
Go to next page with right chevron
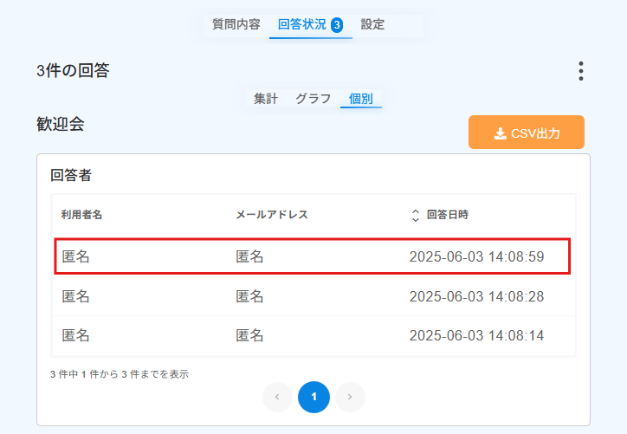click(350, 397)
